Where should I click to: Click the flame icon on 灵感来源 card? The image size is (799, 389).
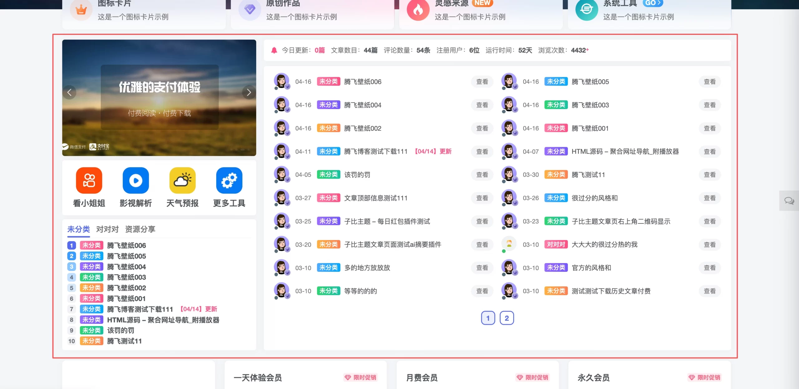click(418, 9)
